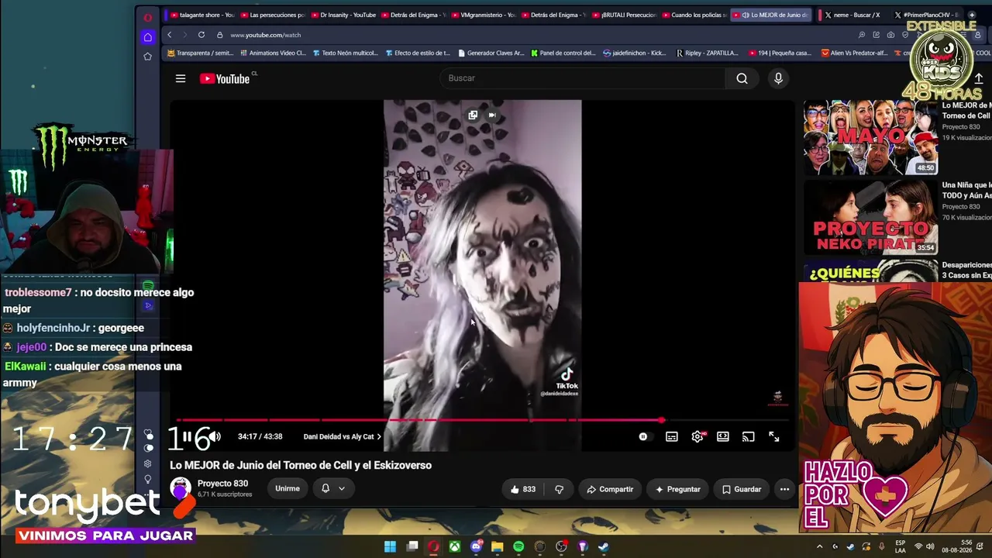Mute the video with the speaker icon

coord(215,437)
